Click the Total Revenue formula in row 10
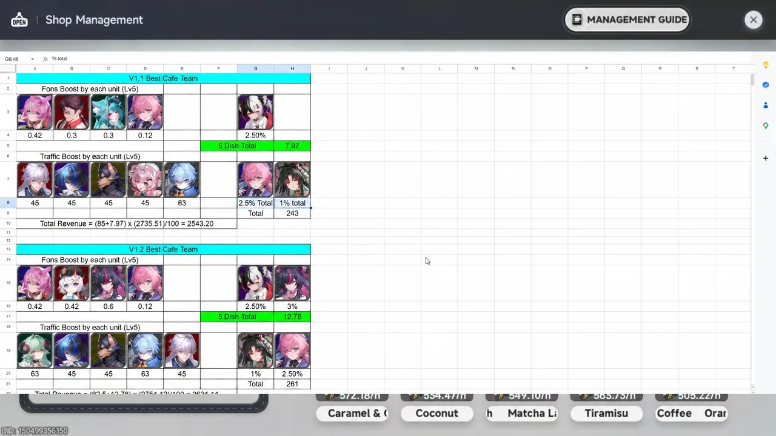 [x=127, y=223]
